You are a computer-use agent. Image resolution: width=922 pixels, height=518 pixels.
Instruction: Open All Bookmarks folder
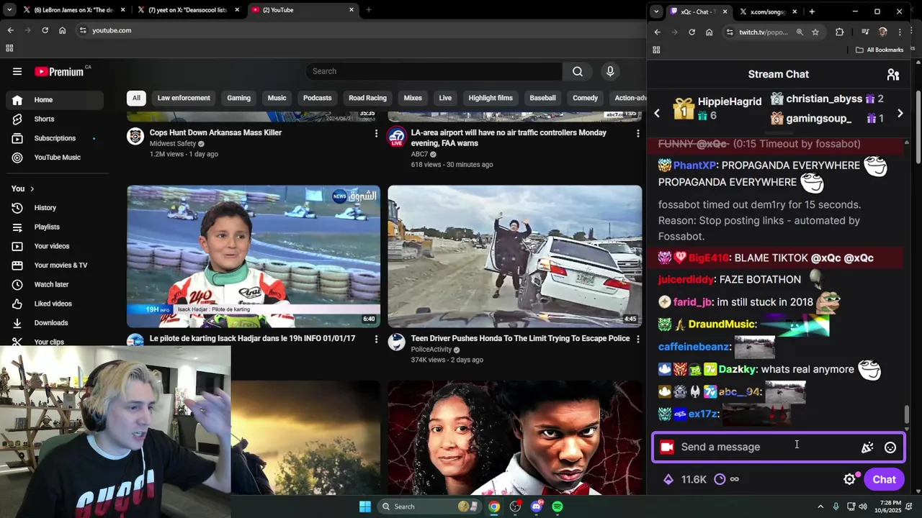pyautogui.click(x=880, y=50)
